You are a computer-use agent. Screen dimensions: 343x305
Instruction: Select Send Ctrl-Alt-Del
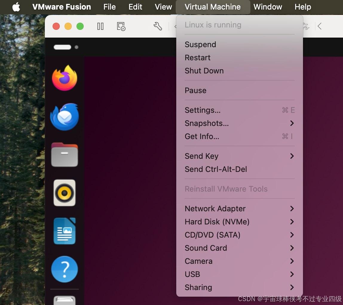coord(240,169)
